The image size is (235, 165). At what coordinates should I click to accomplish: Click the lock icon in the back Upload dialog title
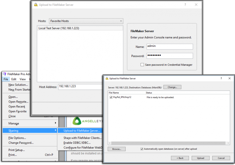[x=36, y=5]
